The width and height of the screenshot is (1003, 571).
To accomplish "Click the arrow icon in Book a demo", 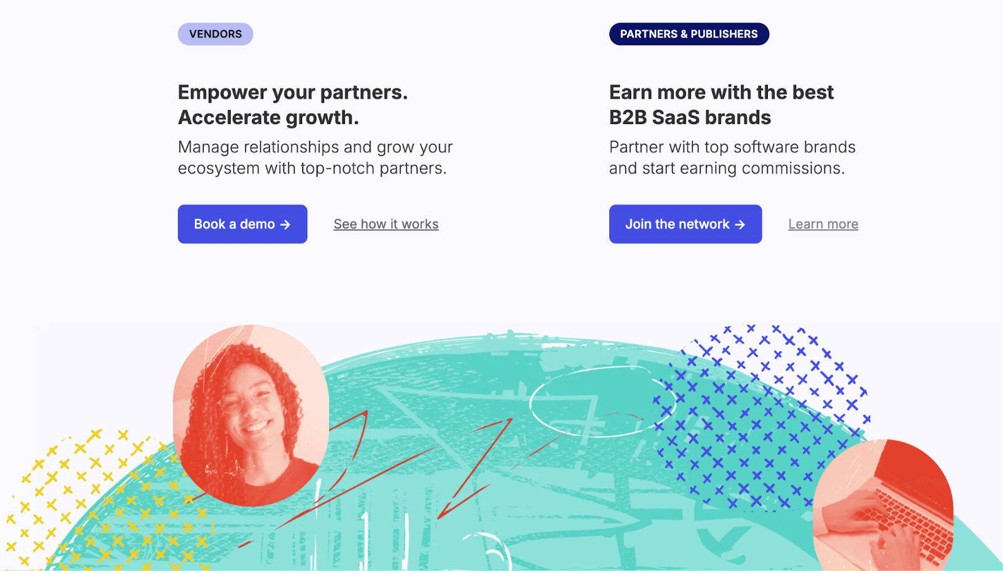I will click(x=285, y=224).
